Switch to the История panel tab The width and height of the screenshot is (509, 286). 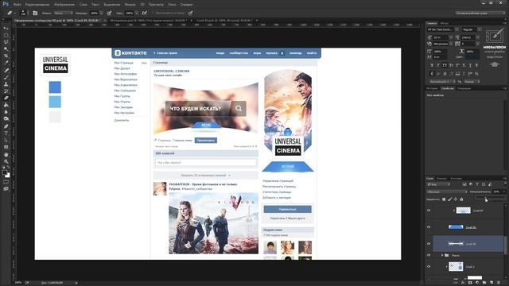432,88
